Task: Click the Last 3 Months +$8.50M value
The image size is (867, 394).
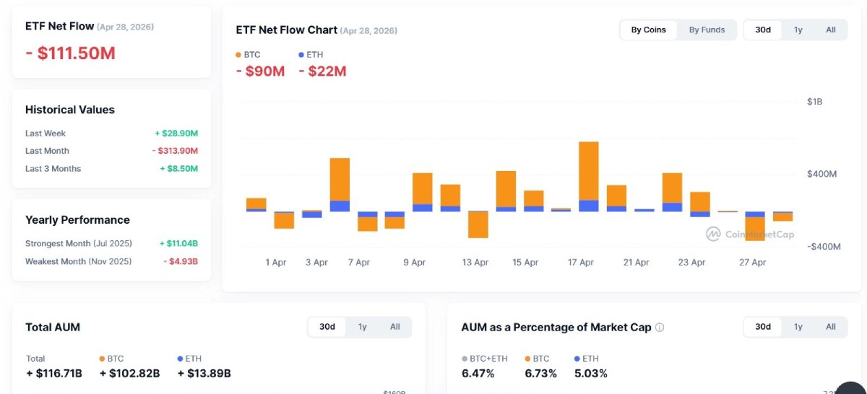Action: (178, 169)
